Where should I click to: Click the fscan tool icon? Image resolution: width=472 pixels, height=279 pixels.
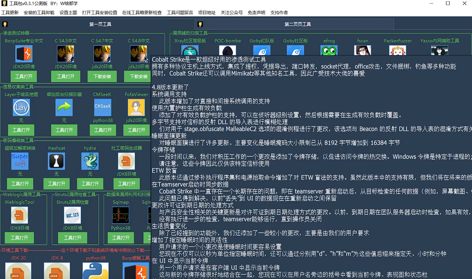pos(363,50)
